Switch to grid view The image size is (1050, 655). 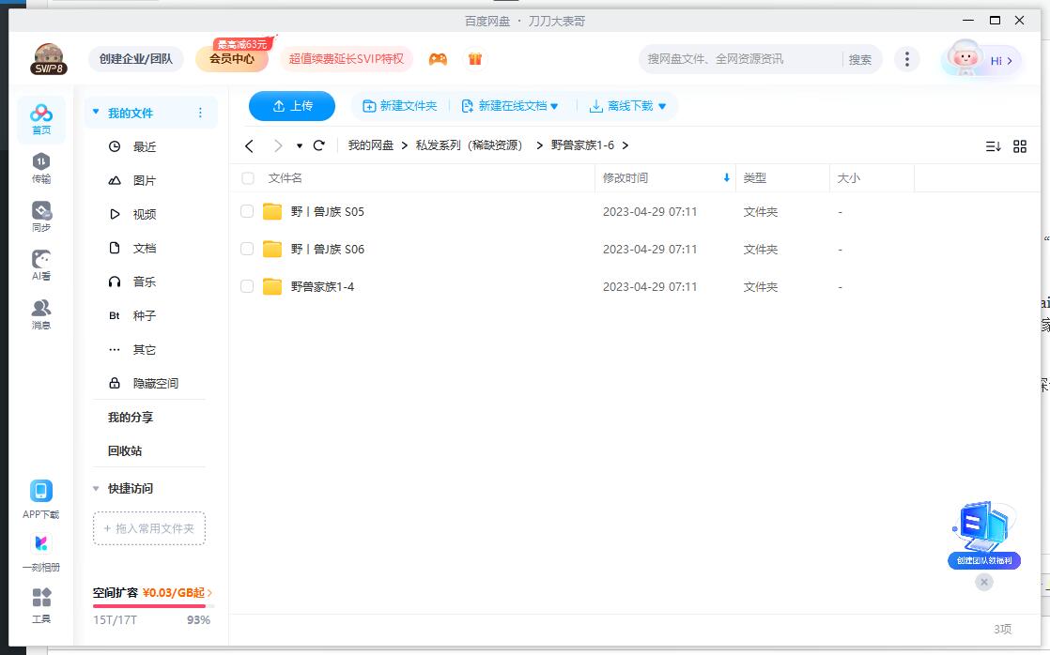point(1021,145)
